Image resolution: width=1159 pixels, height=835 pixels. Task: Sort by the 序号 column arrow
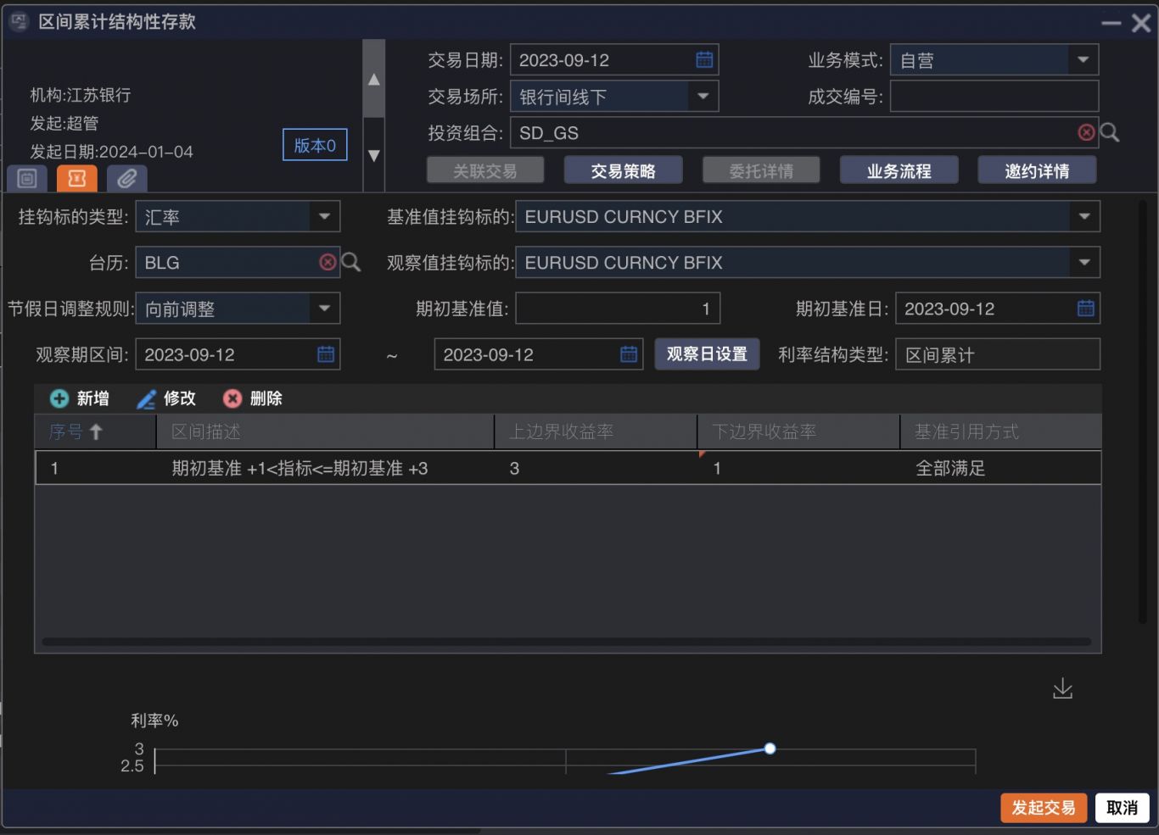(96, 431)
